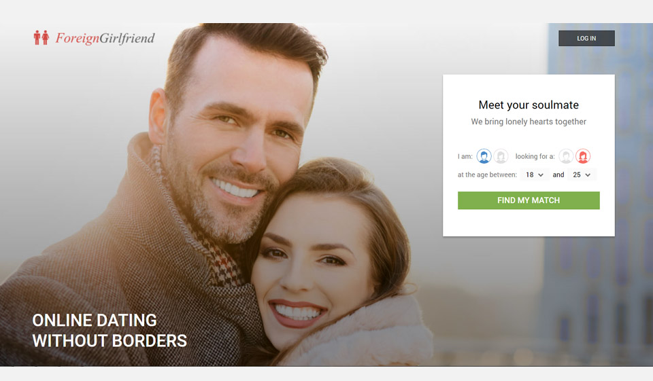Select the grey female icon for I am
653x381 pixels.
(x=501, y=156)
